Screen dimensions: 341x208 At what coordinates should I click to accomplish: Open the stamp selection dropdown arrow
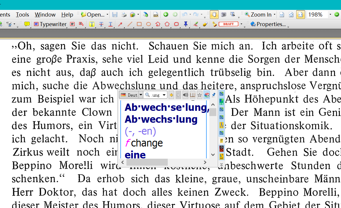[241, 24]
